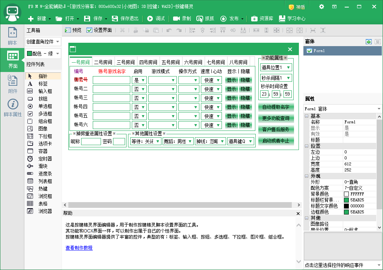This screenshot has width=383, height=270.
Task: Toggle the Form1 checkbox in 窗体 list
Action: 309,51
